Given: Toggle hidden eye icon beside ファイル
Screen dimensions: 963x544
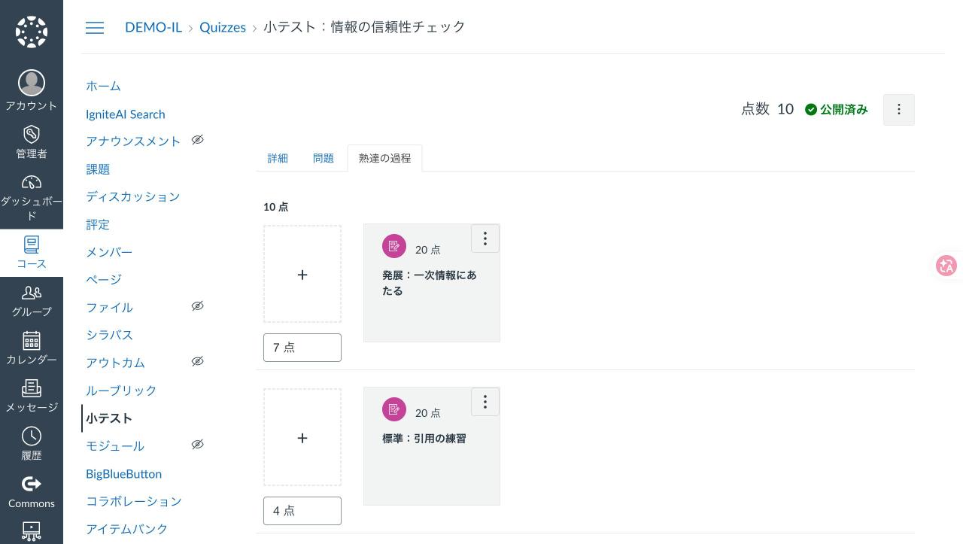Looking at the screenshot, I should 197,306.
